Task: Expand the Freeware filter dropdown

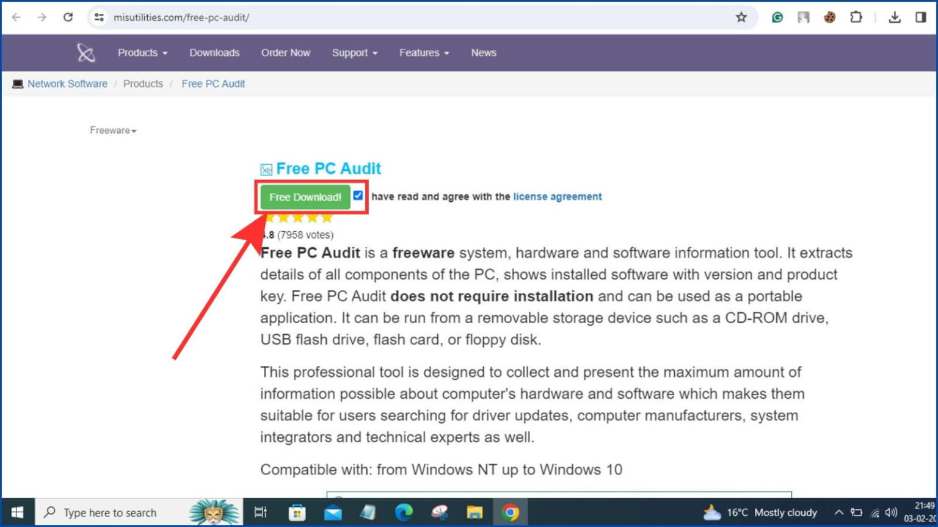Action: [112, 130]
